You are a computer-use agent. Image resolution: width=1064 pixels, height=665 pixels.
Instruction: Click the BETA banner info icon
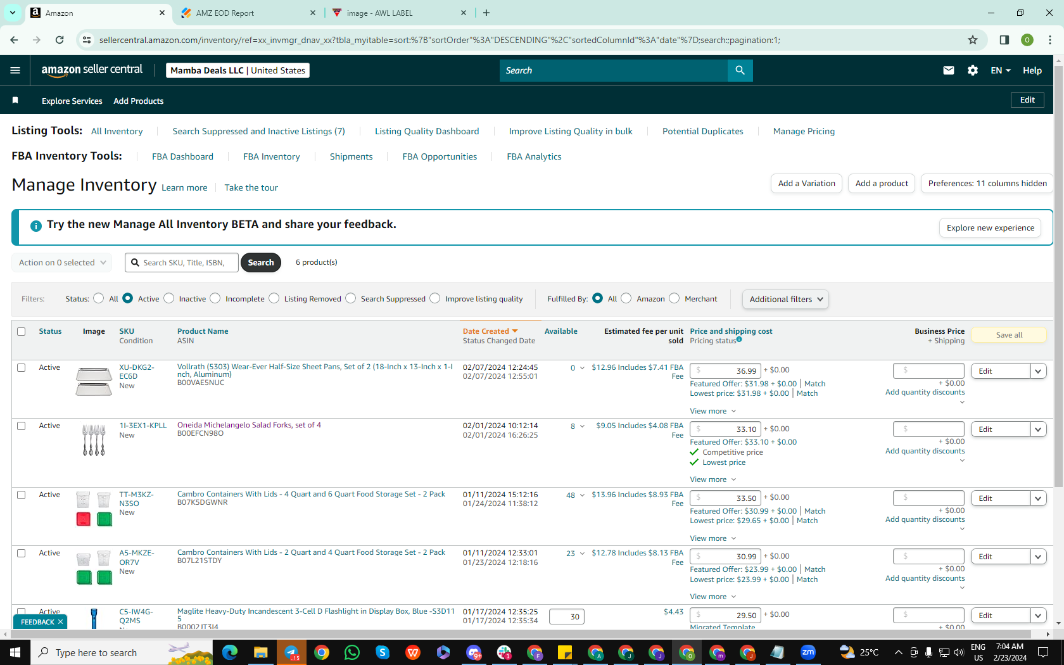(36, 225)
